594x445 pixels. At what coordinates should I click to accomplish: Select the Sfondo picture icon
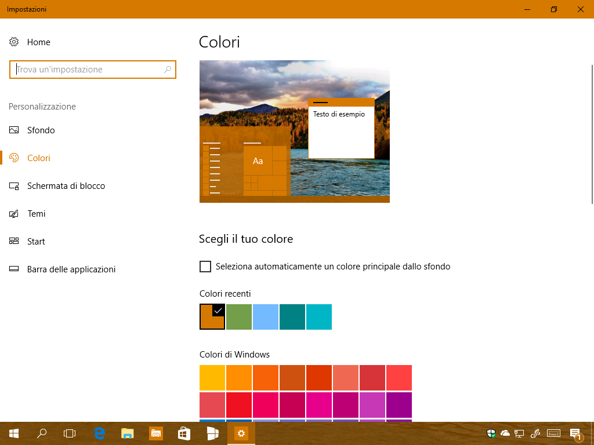(14, 130)
